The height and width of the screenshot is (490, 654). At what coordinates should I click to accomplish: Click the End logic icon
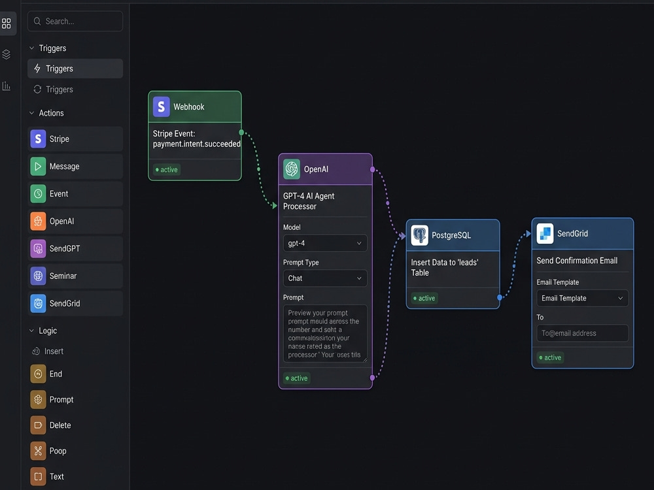point(38,374)
